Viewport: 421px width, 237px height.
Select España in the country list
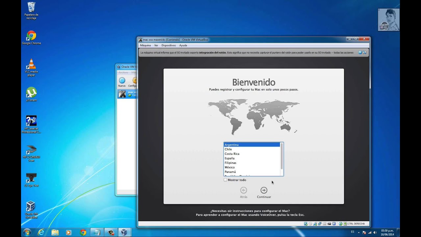click(252, 158)
